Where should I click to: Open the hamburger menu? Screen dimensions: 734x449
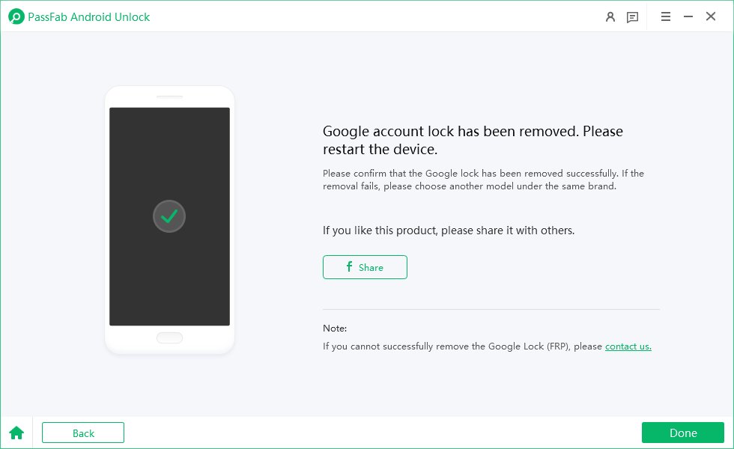pyautogui.click(x=665, y=16)
